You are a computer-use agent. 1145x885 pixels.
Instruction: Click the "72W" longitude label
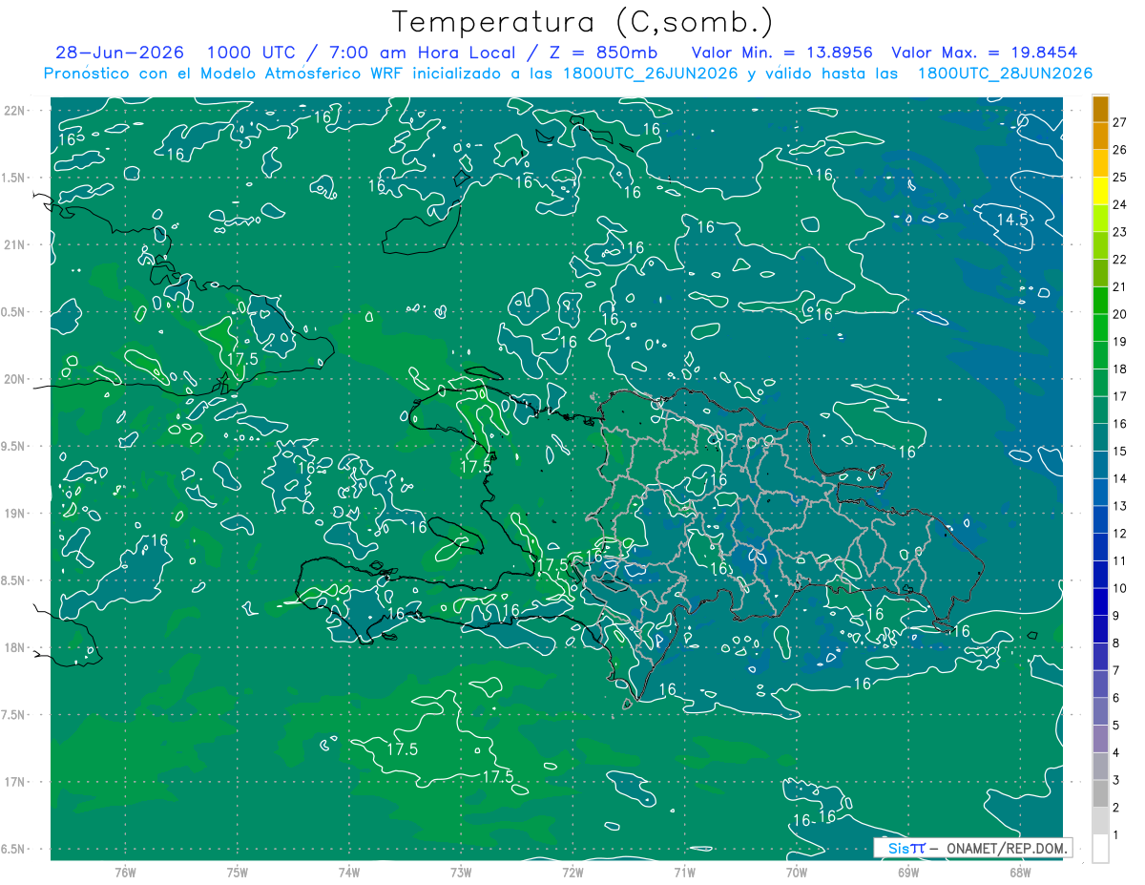pyautogui.click(x=572, y=872)
